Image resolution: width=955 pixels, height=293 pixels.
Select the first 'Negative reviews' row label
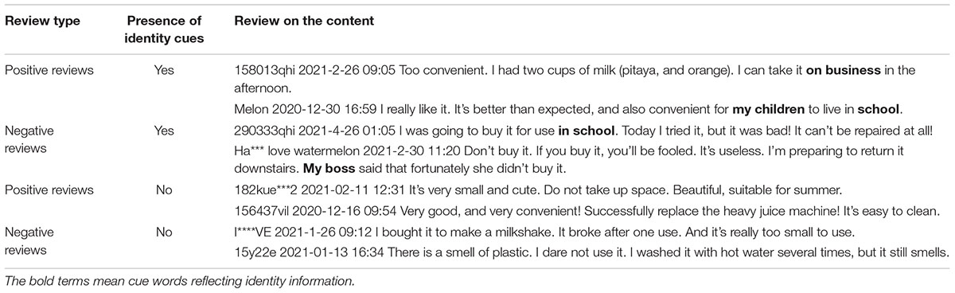point(30,139)
